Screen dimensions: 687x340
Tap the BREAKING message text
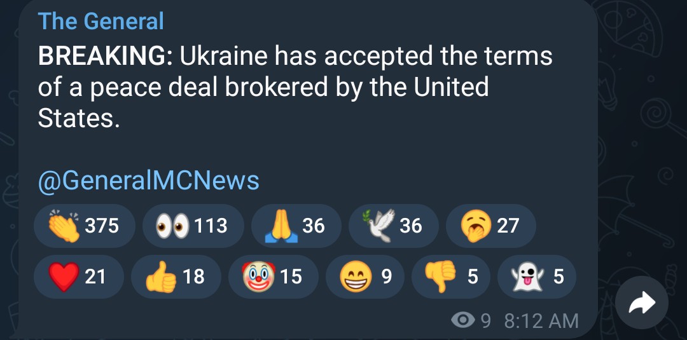coord(295,86)
